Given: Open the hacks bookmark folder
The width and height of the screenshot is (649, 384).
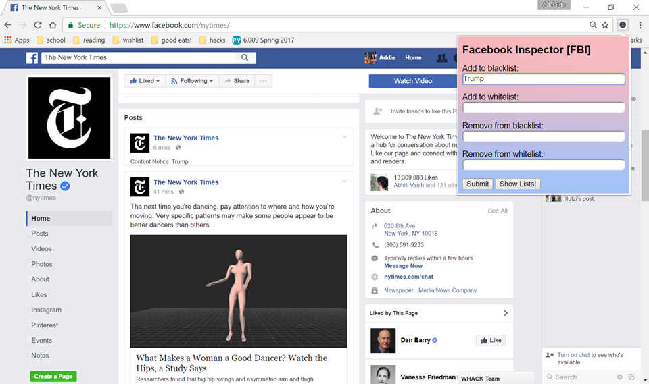Looking at the screenshot, I should click(212, 40).
